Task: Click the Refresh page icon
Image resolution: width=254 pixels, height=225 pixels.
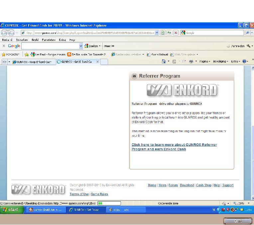Action: 169,33
